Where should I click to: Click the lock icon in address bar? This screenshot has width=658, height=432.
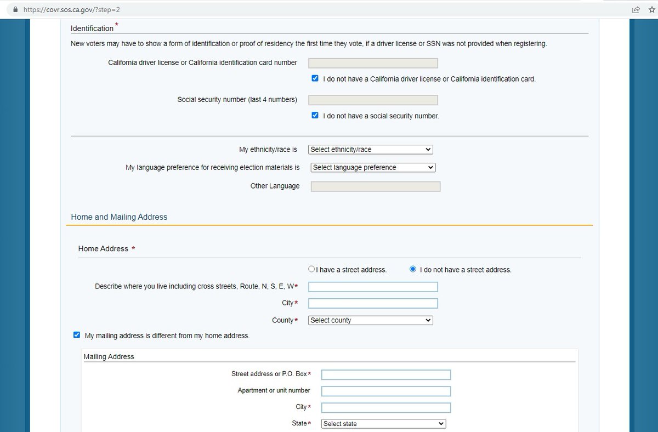(x=15, y=10)
